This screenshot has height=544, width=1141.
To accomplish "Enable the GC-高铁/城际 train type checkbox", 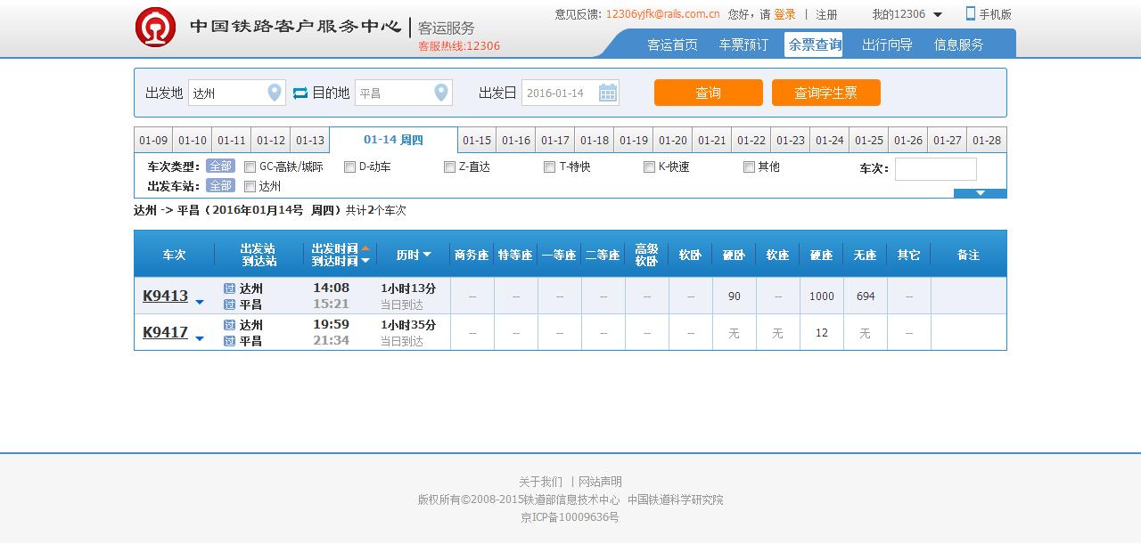I will (250, 167).
